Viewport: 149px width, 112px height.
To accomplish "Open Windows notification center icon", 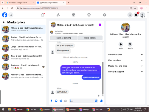I will (145, 110).
